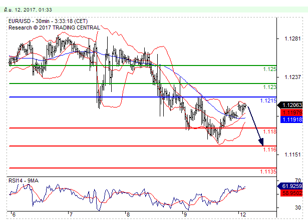
Task: Click the blue price tag 1.11918
Action: 291,119
